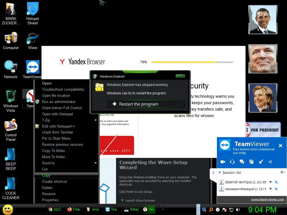Collapse TeamViewer panel with double-chevron icon

click(x=270, y=162)
